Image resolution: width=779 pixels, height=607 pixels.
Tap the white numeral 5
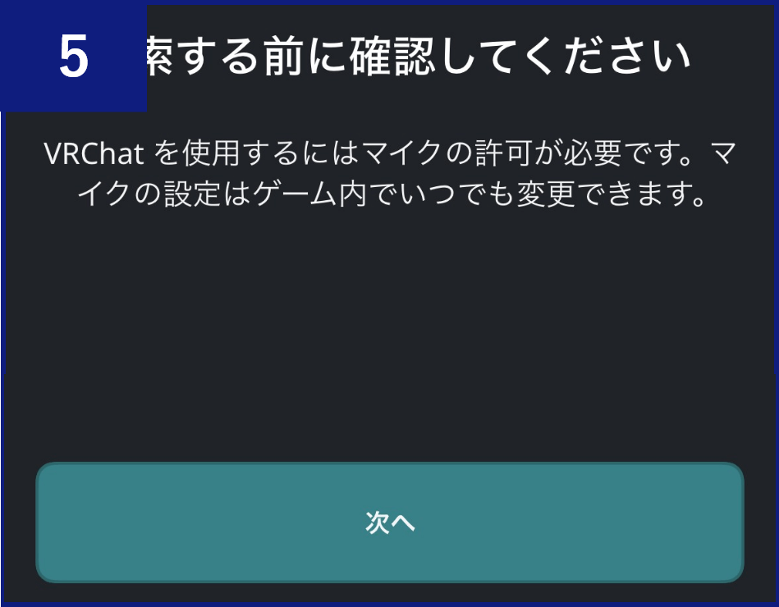(74, 57)
